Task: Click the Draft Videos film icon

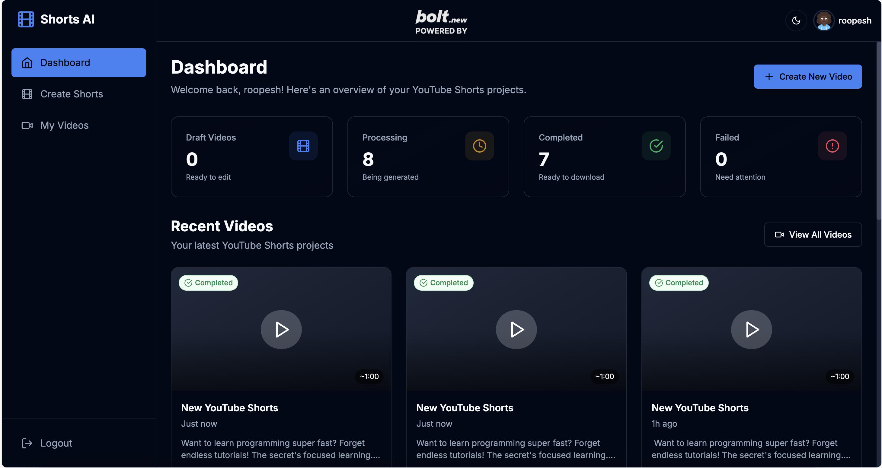Action: click(303, 146)
